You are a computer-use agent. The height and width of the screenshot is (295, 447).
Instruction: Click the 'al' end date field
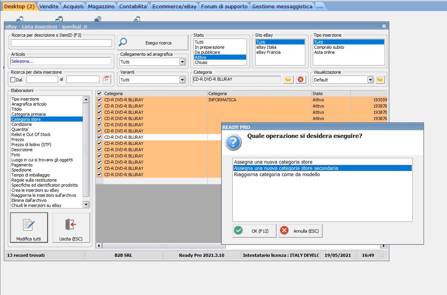tap(83, 79)
